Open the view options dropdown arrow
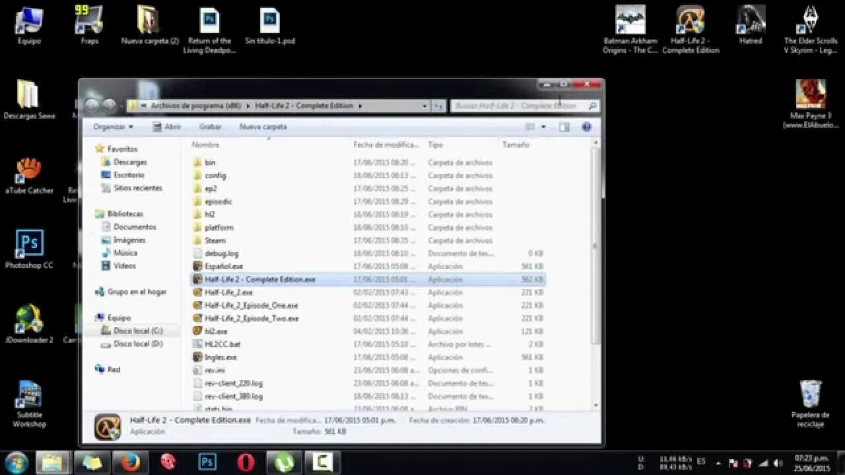This screenshot has height=475, width=845. click(543, 127)
